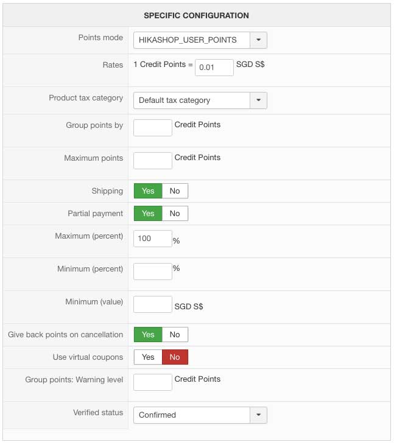This screenshot has height=445, width=394.
Task: Click the Rates value input field
Action: pyautogui.click(x=214, y=68)
